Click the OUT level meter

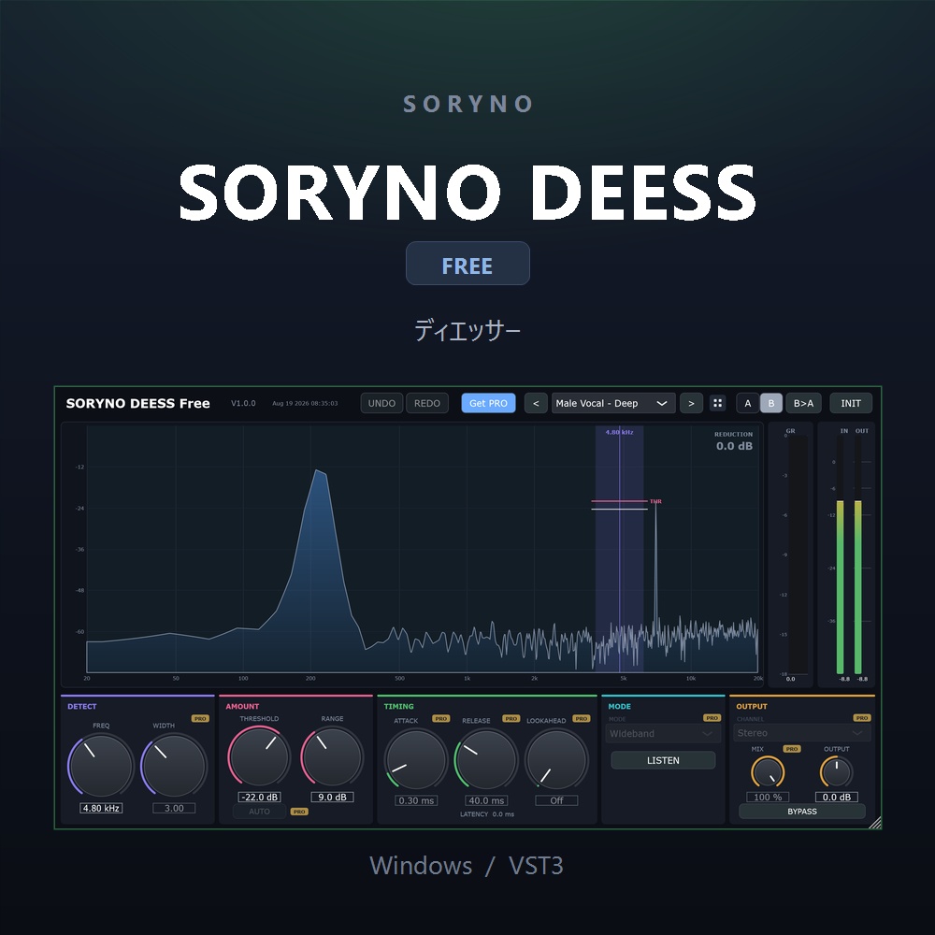pos(858,555)
